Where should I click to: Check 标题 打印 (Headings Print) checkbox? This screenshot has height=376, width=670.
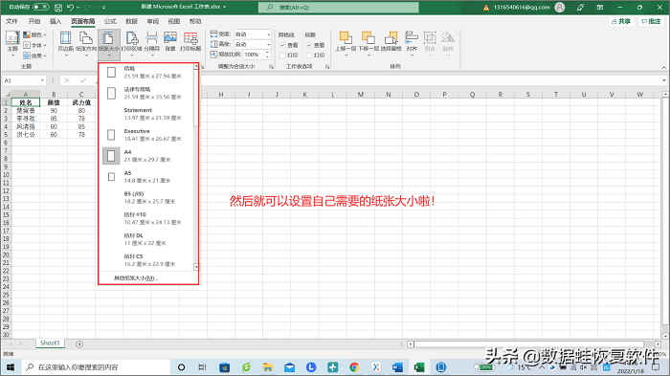pyautogui.click(x=309, y=55)
